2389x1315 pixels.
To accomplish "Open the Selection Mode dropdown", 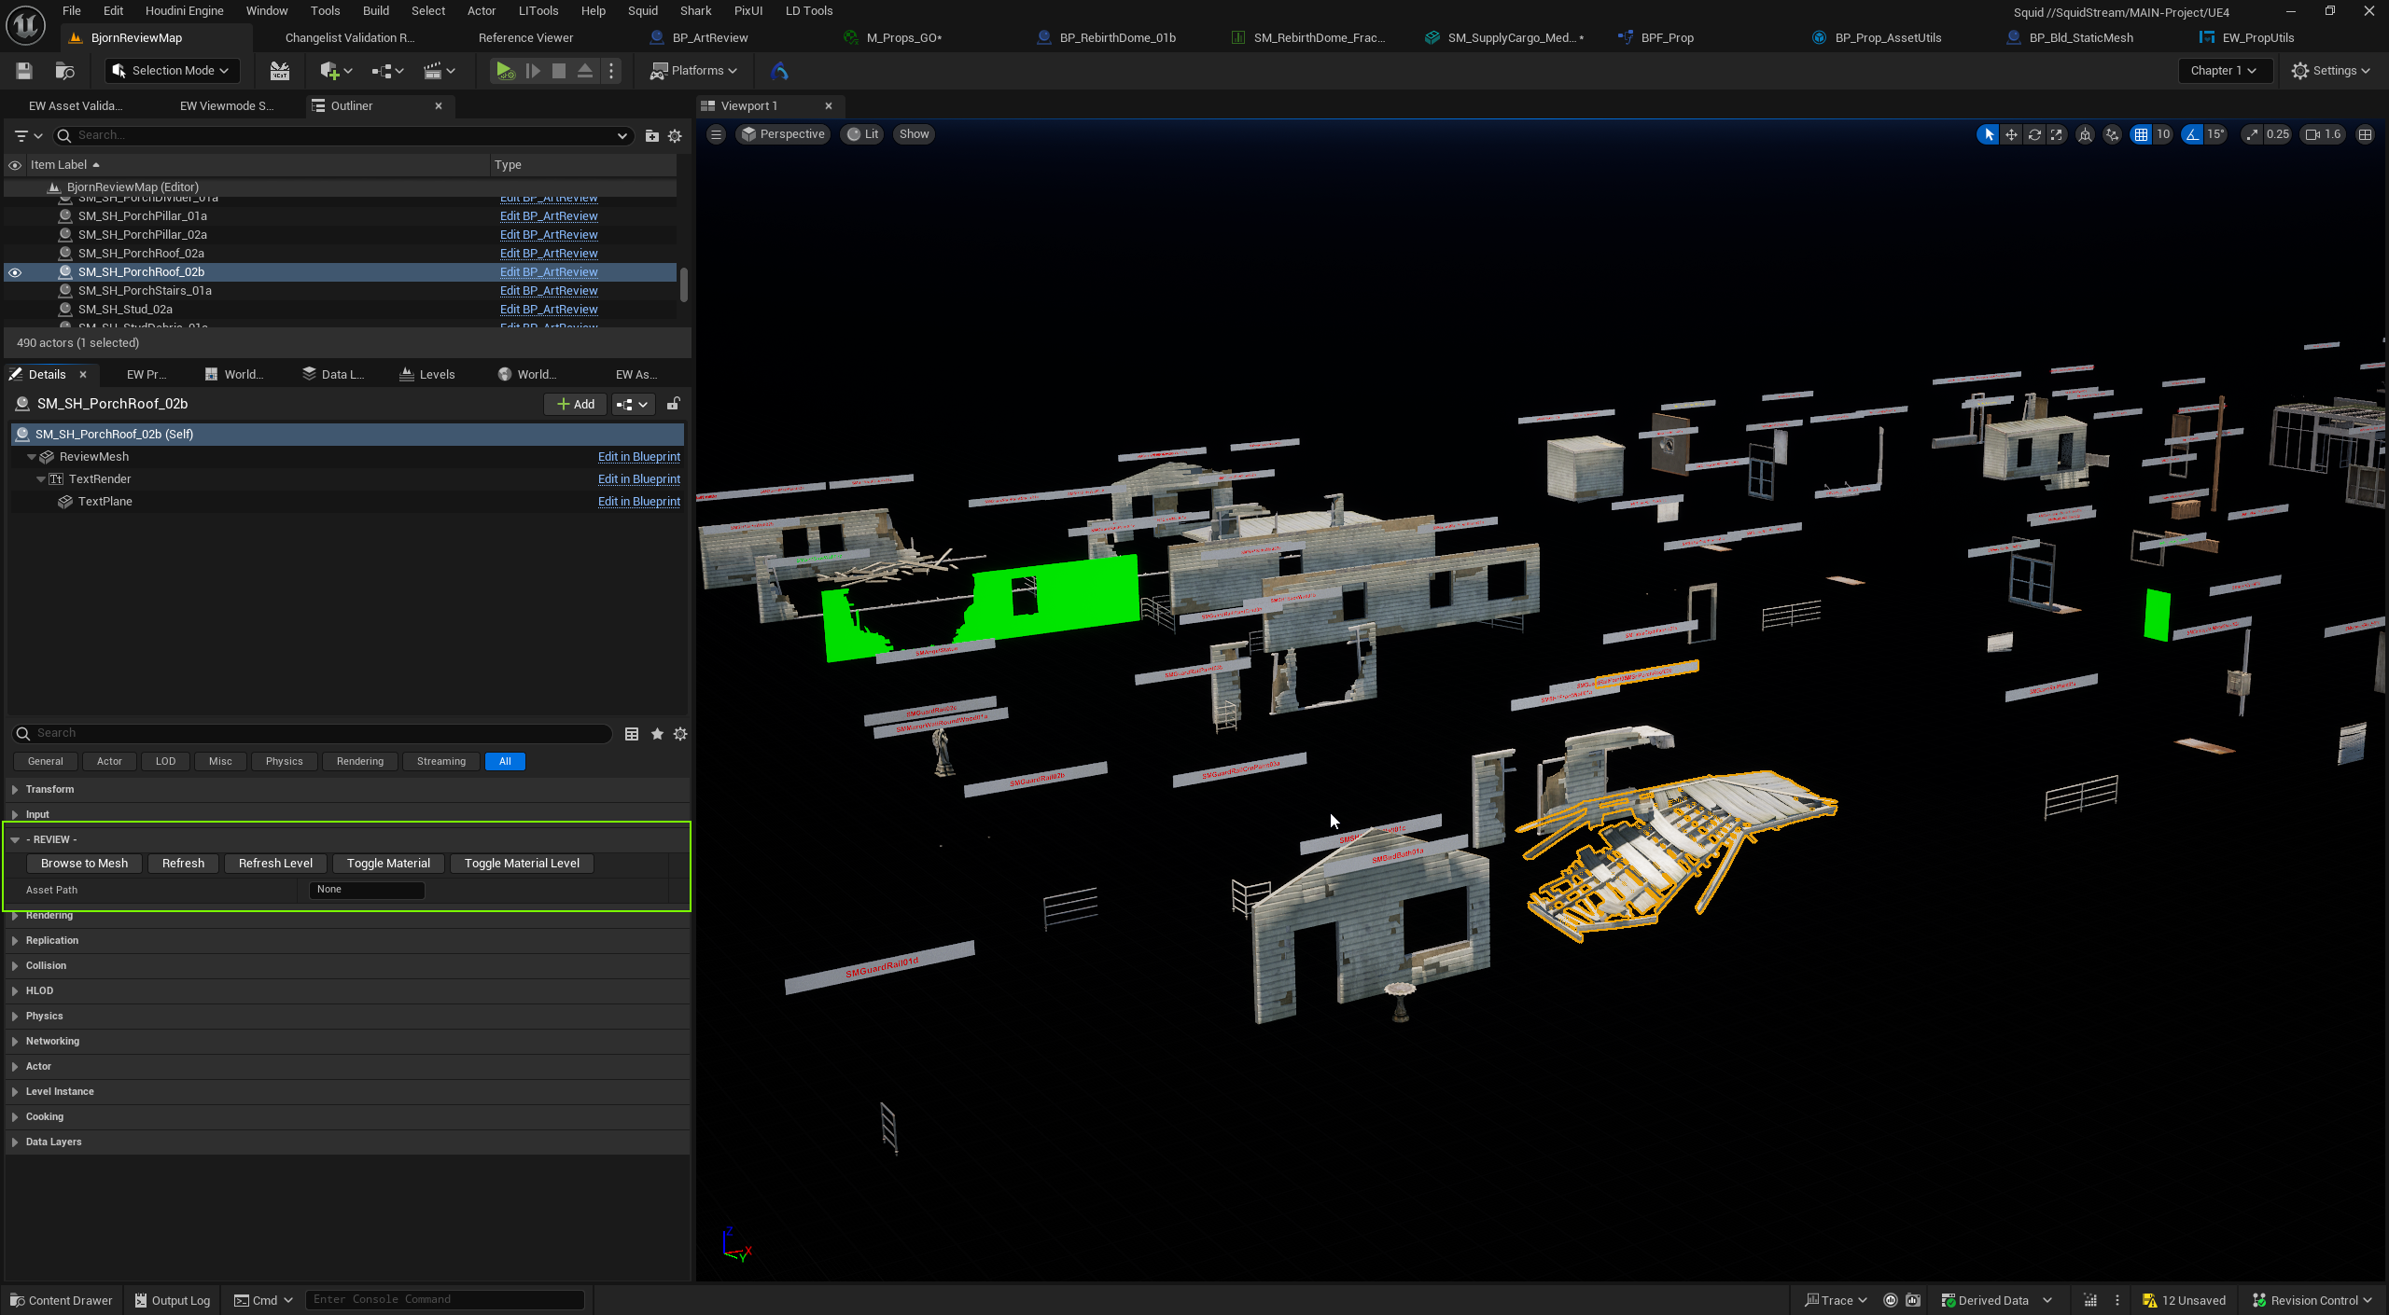I will [x=172, y=71].
